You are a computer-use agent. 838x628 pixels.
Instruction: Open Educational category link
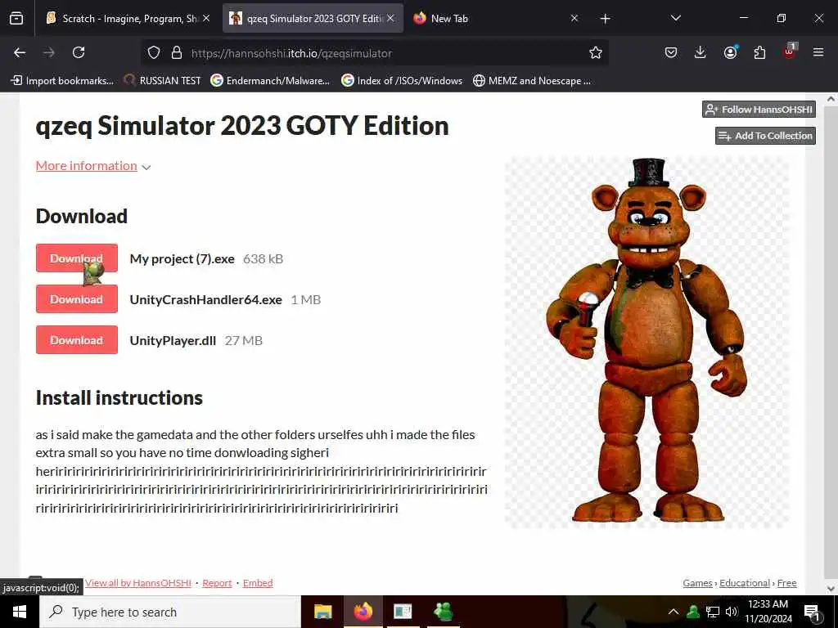745,582
